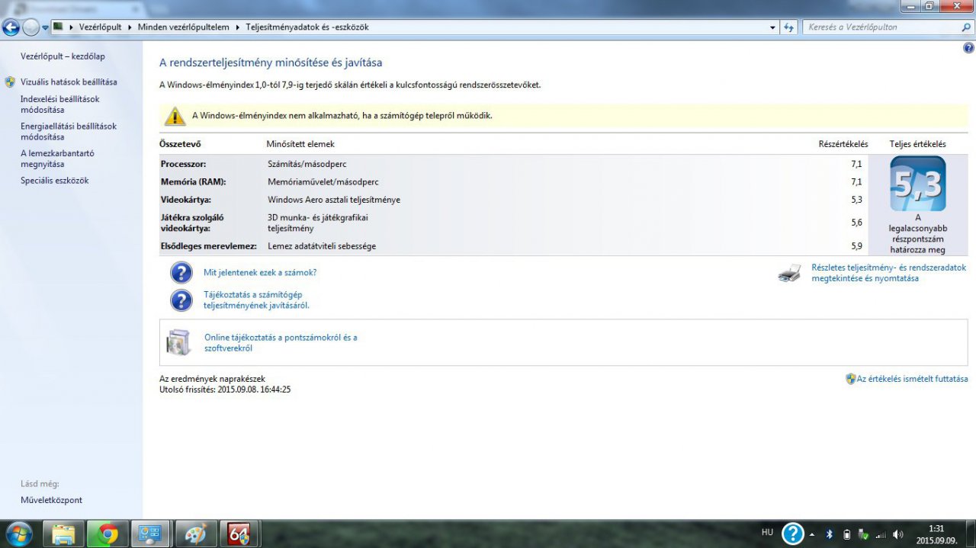Open Tájékoztatás a számítógép teljesítményének javításáról

coord(256,300)
